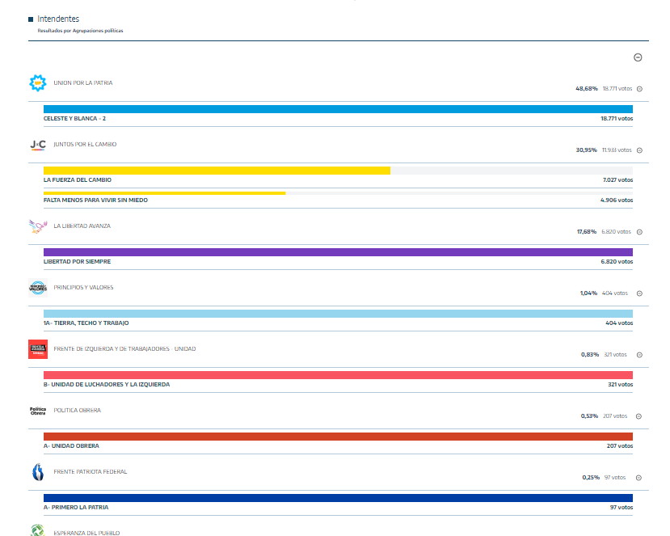Click the Celeste y Blanca blue bar

tap(338, 109)
